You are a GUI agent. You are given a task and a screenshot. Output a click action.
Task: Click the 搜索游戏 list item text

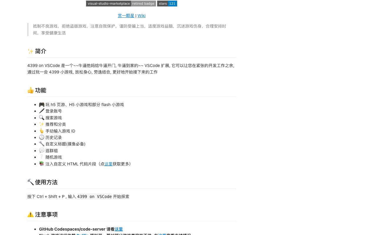pyautogui.click(x=54, y=118)
